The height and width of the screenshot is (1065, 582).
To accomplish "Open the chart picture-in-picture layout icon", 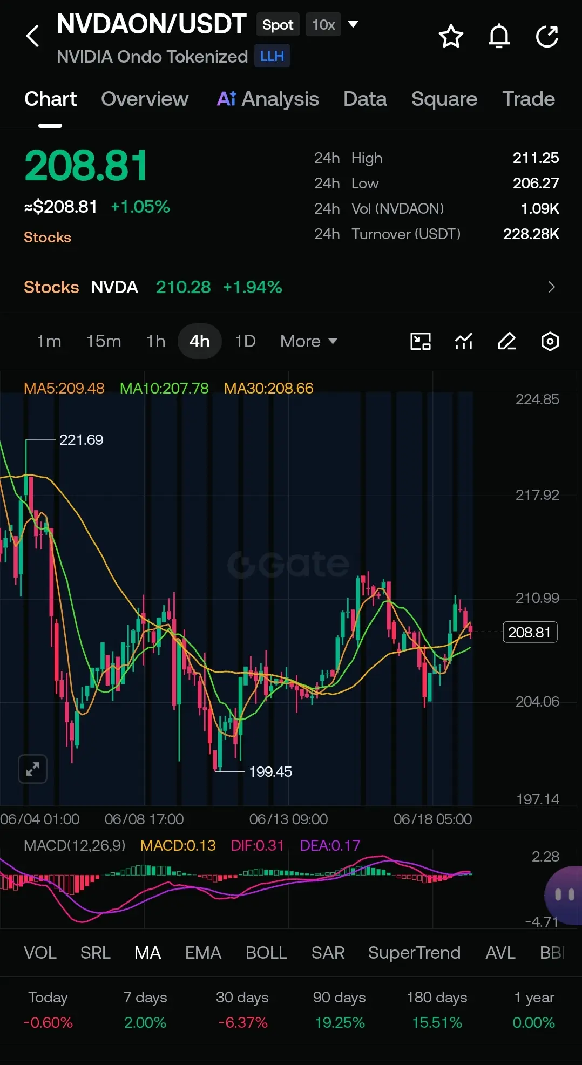I will click(421, 341).
